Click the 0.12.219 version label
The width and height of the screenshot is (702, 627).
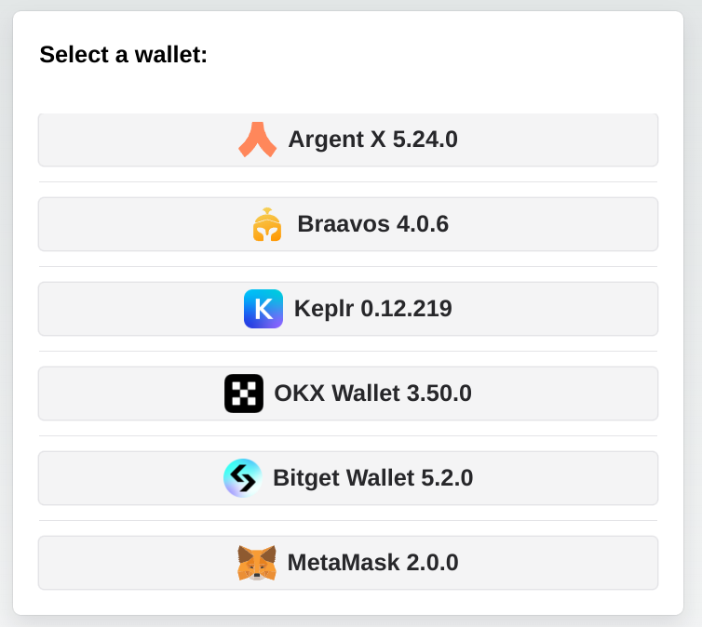pos(406,309)
